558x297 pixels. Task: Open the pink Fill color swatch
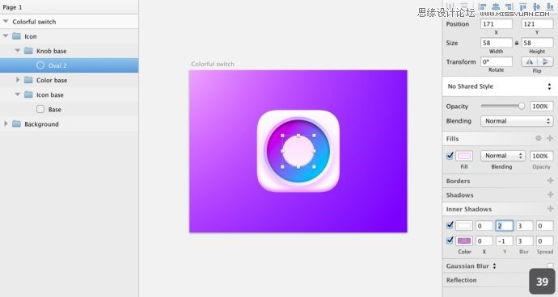tap(464, 156)
